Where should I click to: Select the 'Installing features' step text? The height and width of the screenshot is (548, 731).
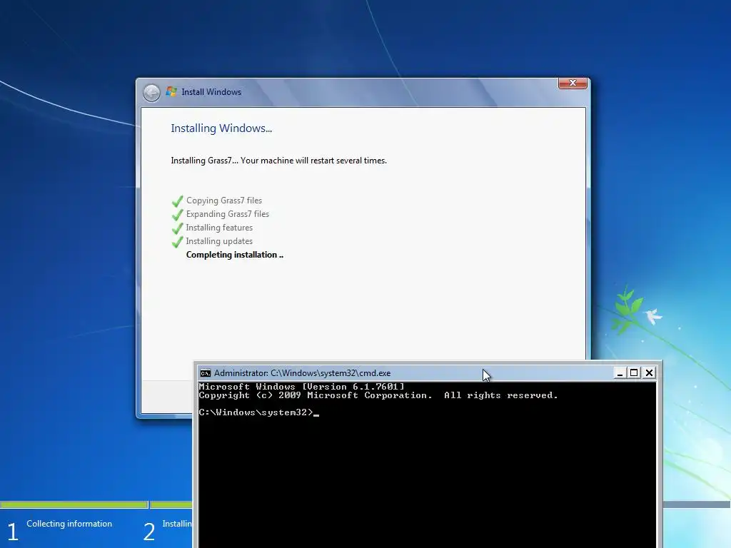tap(219, 228)
